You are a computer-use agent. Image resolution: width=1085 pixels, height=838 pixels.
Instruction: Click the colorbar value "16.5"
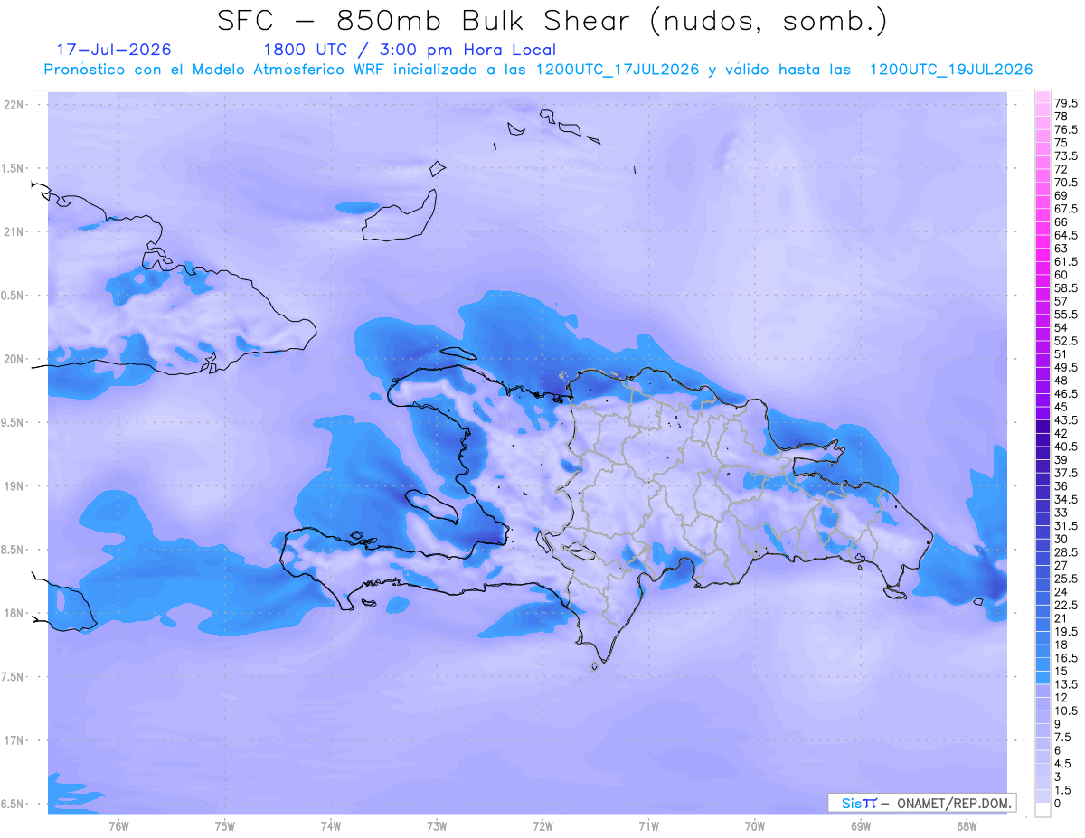point(1066,658)
